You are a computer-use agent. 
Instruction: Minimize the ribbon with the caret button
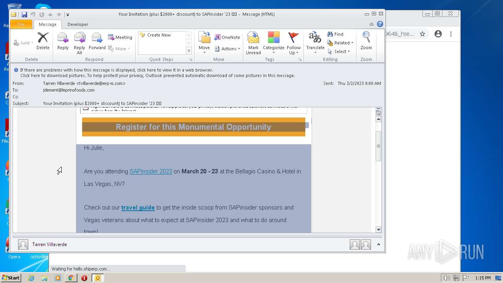pos(372,24)
